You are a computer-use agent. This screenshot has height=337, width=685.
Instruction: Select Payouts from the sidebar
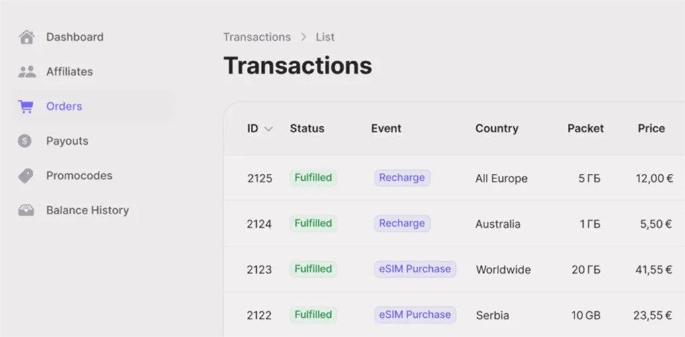coord(67,141)
